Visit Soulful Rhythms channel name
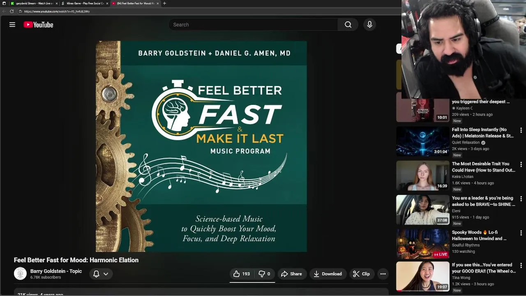Image resolution: width=526 pixels, height=296 pixels. pos(466,245)
